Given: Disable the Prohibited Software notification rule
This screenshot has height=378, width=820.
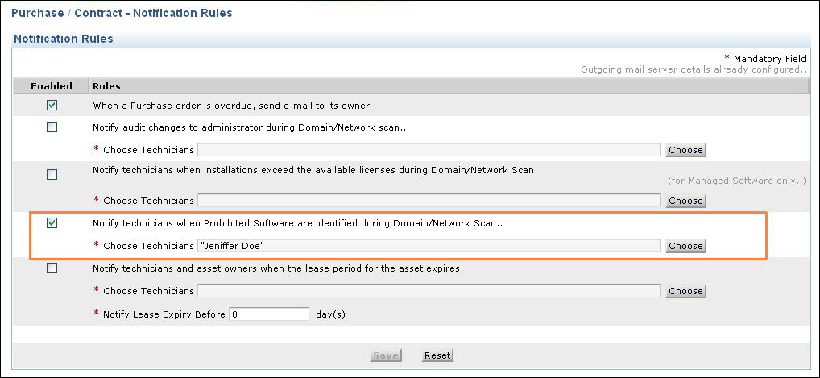Looking at the screenshot, I should [52, 223].
